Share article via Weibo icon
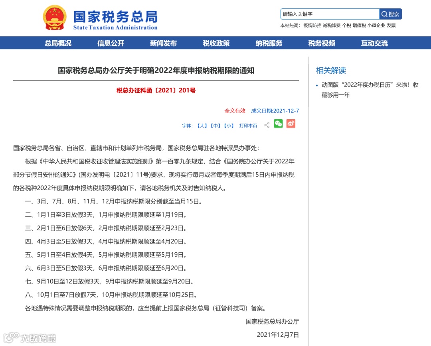 click(x=291, y=124)
